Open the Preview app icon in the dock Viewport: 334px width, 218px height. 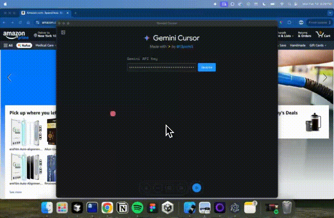tap(205, 208)
